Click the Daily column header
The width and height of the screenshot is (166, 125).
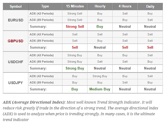pyautogui.click(x=150, y=6)
